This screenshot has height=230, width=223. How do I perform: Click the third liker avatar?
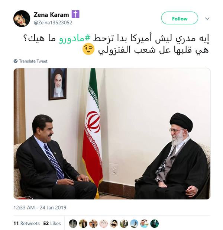click(x=93, y=223)
